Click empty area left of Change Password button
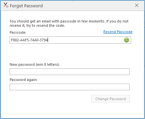Viewport: 145px width, 119px height. 50,99
